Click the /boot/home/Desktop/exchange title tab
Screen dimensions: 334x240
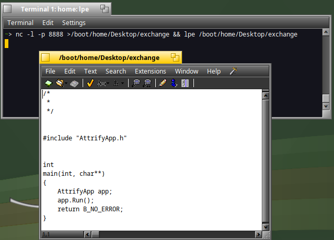109,57
